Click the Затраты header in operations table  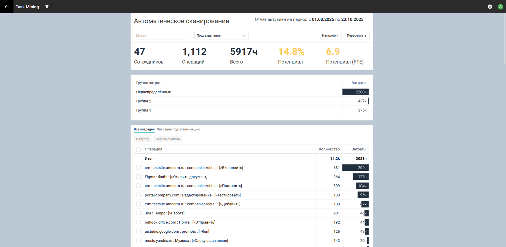click(x=359, y=149)
